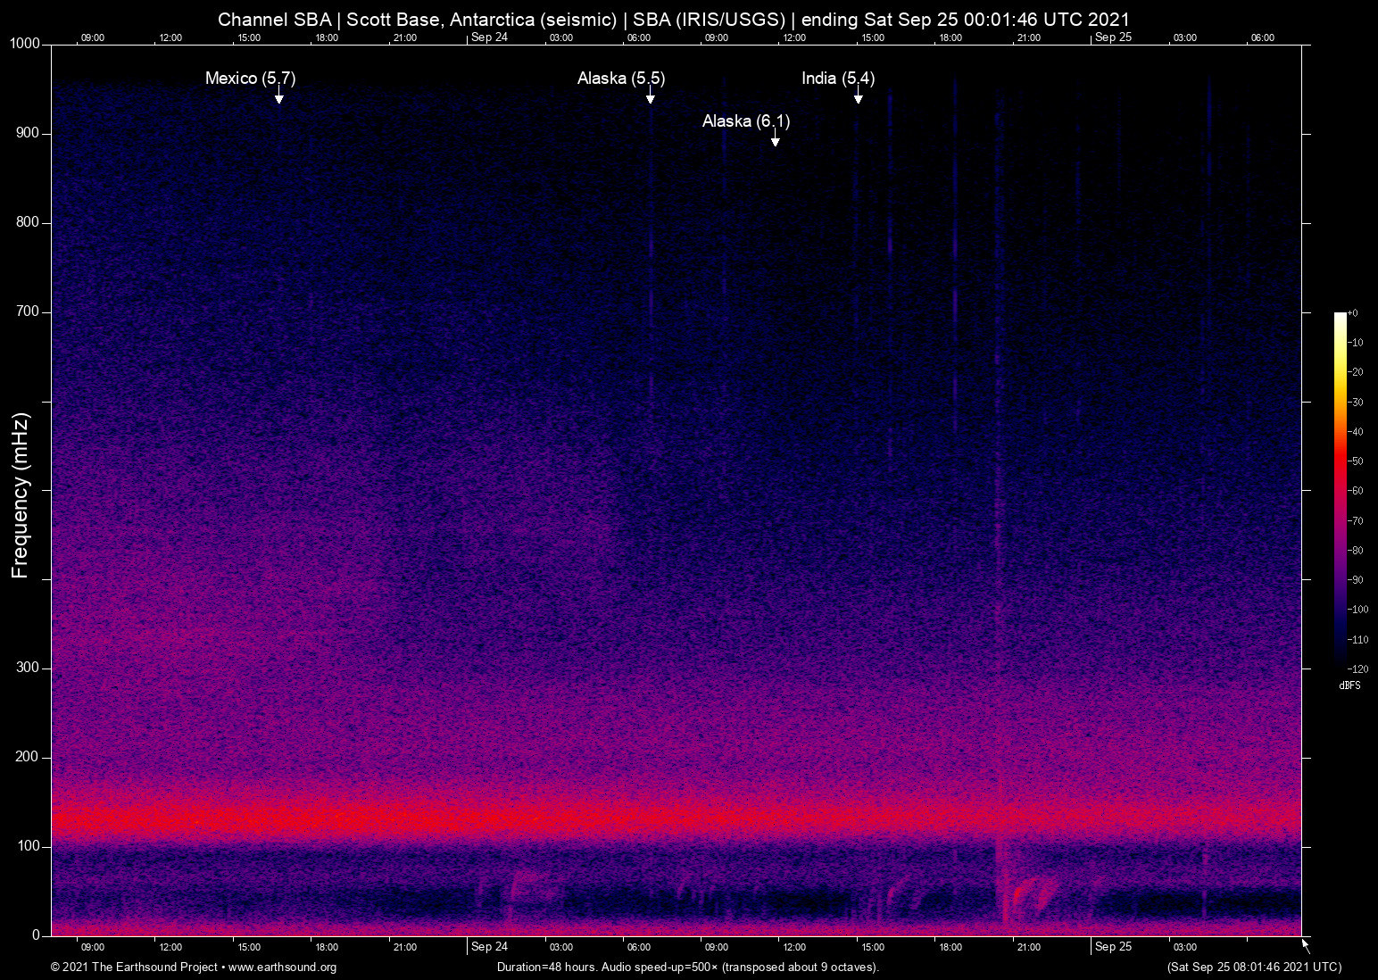This screenshot has width=1378, height=980.
Task: Click the arrow marker under Alaska (5.5)
Action: (x=651, y=96)
